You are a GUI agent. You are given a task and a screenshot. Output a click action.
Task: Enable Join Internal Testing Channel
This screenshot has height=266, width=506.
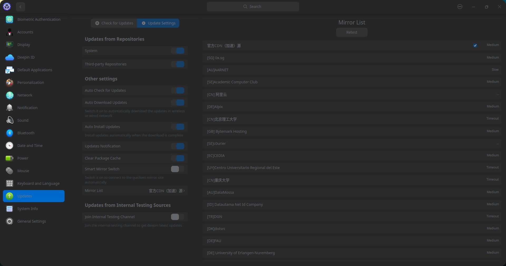[x=178, y=217]
